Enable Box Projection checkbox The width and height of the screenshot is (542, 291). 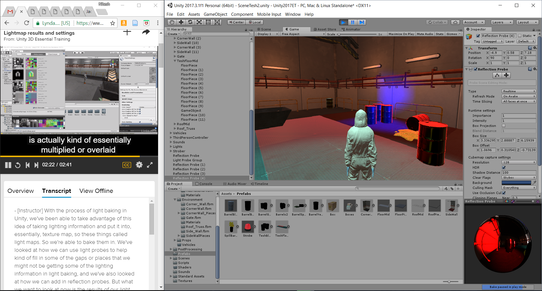click(x=504, y=126)
